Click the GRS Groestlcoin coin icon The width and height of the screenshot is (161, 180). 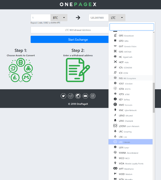pos(115,35)
